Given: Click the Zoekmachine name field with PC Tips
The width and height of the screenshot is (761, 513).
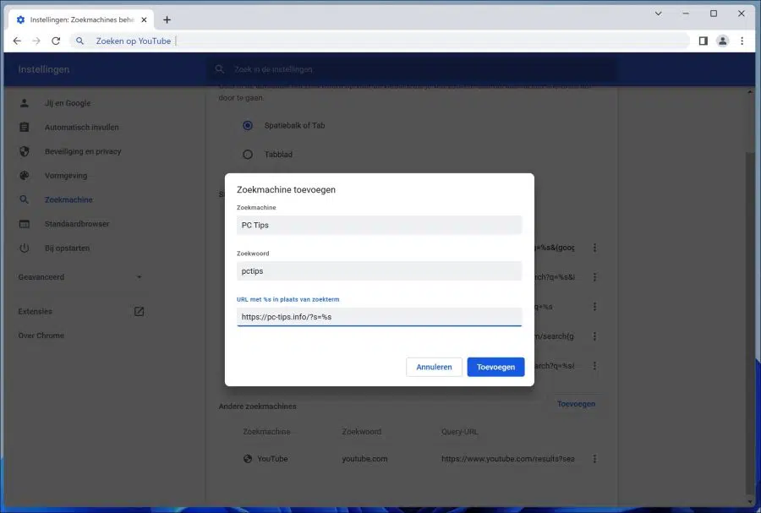Looking at the screenshot, I should click(379, 225).
